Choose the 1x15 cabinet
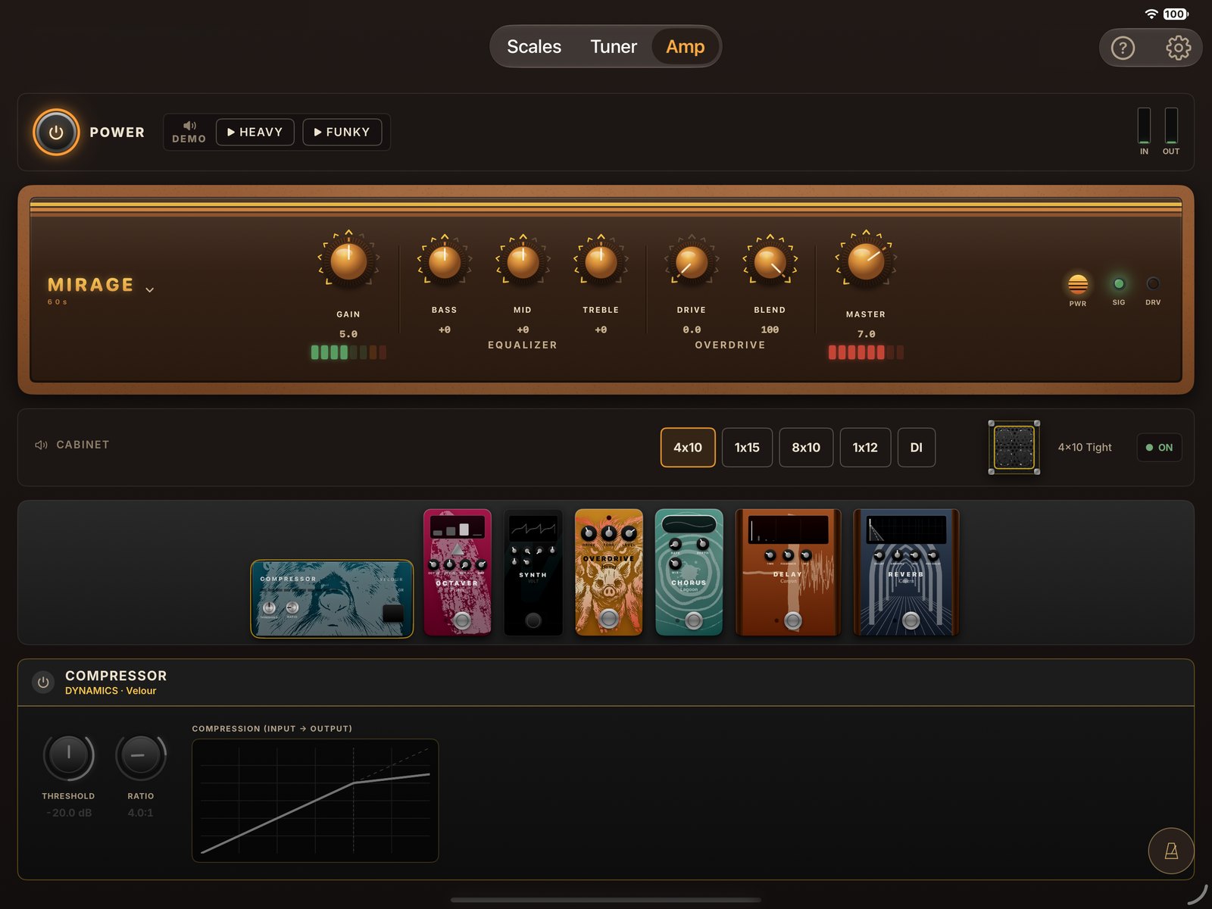 pyautogui.click(x=747, y=447)
